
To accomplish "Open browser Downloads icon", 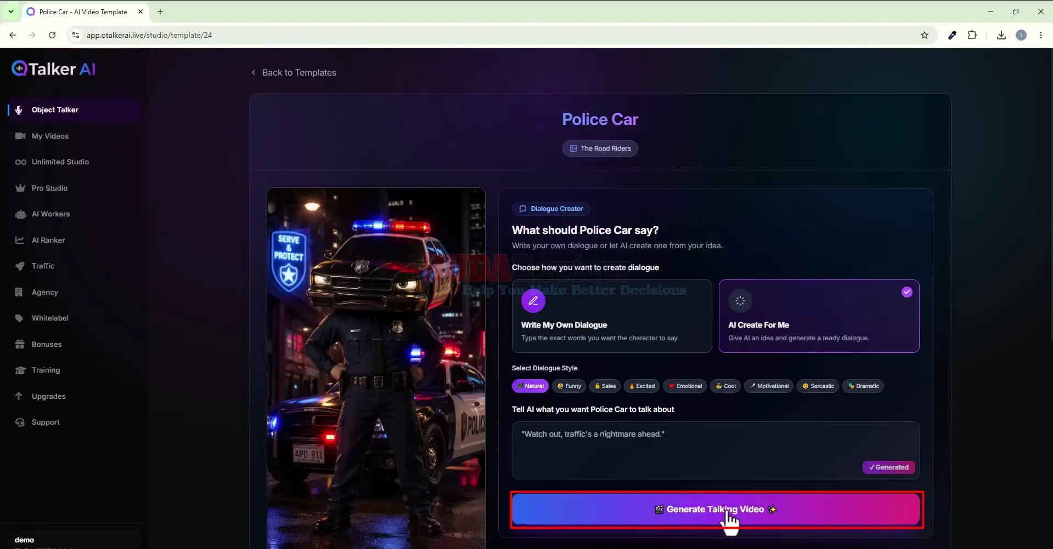I will (1001, 35).
